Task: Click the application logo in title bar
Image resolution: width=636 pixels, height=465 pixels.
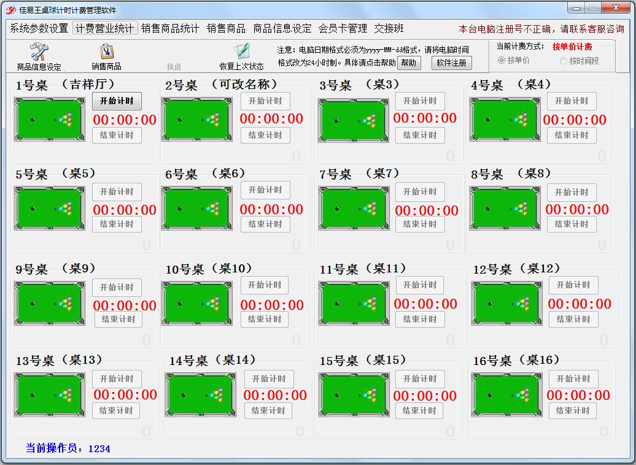Action: click(11, 10)
